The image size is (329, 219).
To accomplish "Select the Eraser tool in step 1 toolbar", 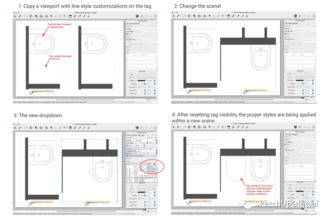I will pos(75,16).
